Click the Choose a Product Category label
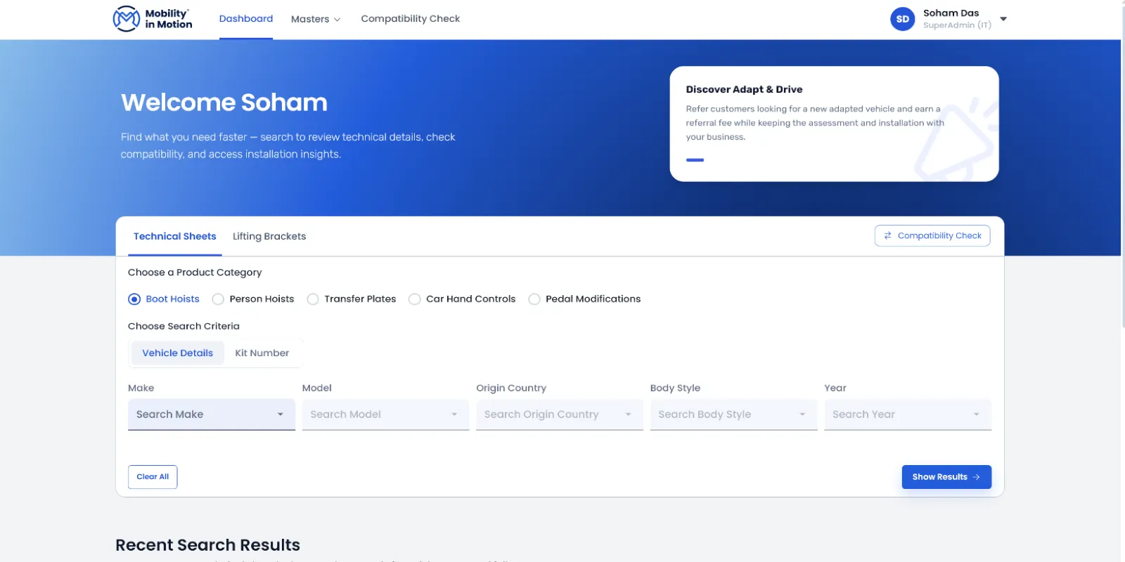 pyautogui.click(x=195, y=273)
